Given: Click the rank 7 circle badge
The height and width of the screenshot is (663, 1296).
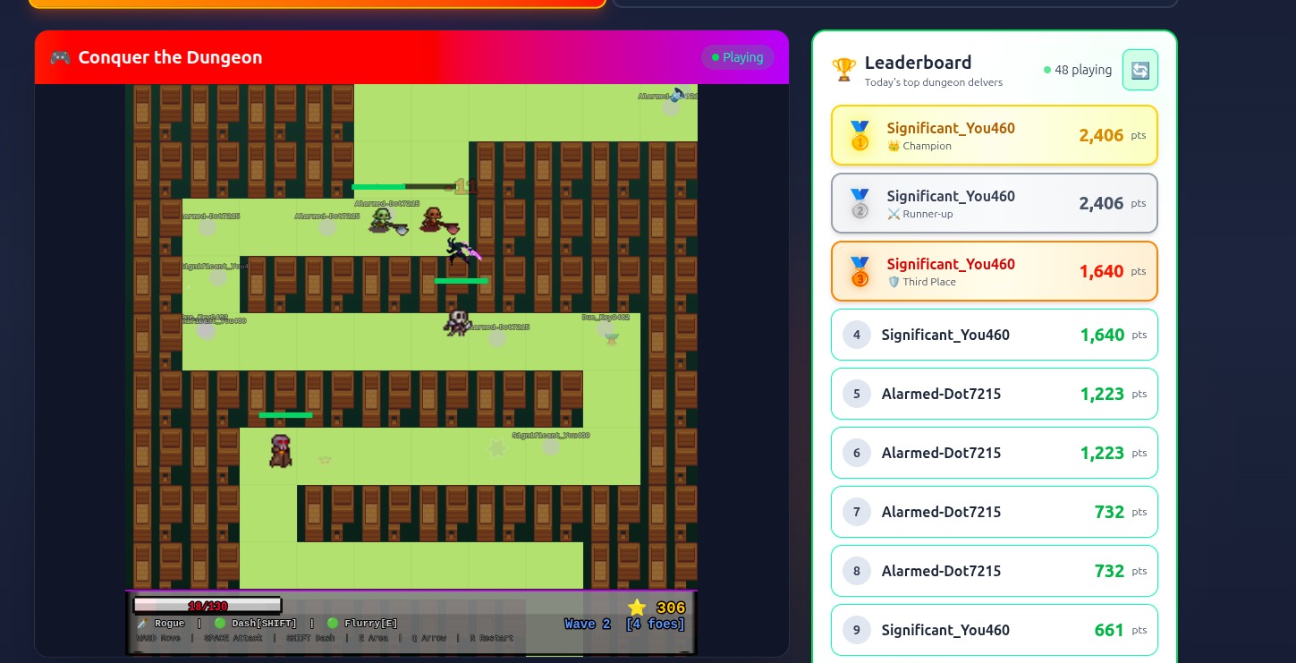Looking at the screenshot, I should pos(857,512).
